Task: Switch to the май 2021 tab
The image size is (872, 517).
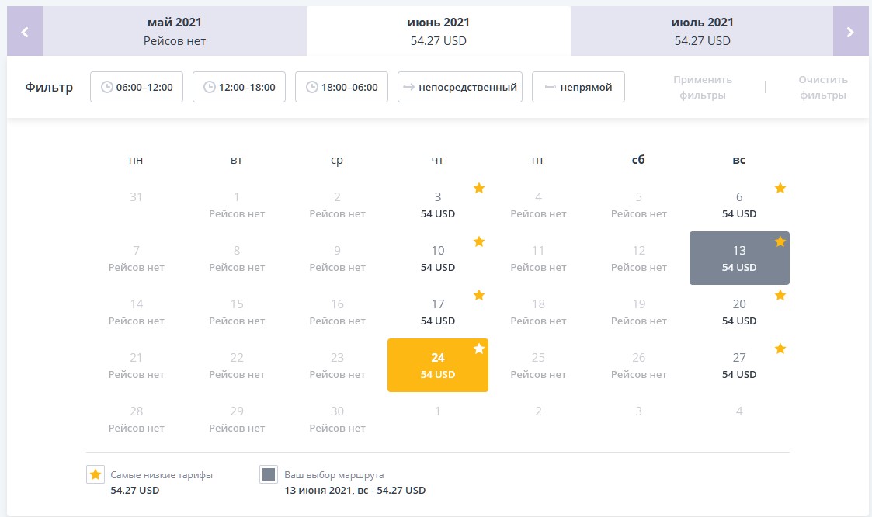Action: [x=175, y=32]
